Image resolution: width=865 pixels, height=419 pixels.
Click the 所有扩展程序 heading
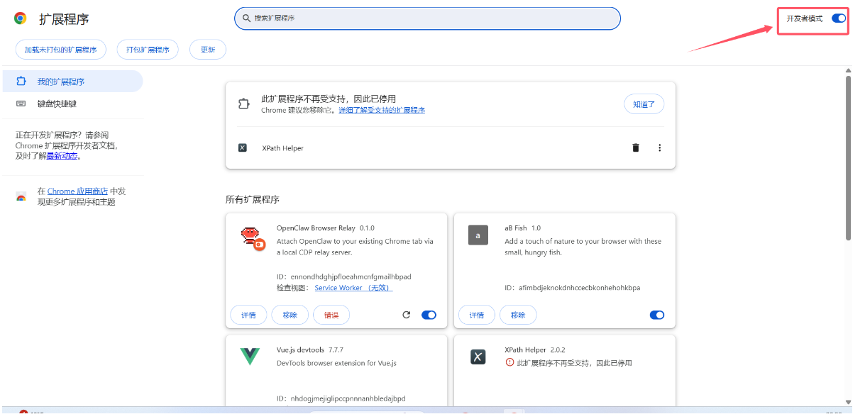pos(253,199)
